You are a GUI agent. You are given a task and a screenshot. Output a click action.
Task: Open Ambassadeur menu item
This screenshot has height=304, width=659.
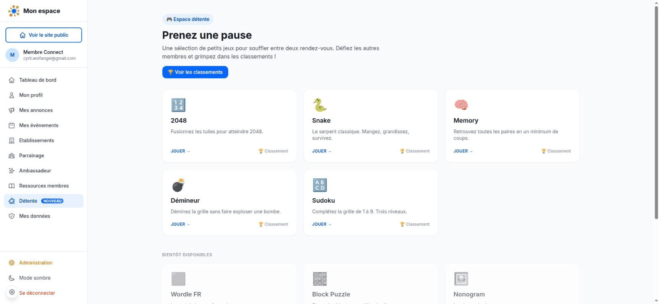coord(44,171)
